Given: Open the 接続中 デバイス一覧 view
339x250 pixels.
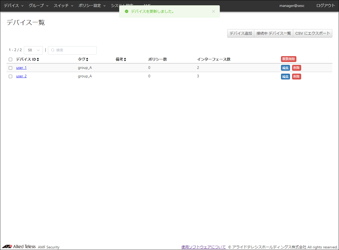Looking at the screenshot, I should (x=274, y=33).
